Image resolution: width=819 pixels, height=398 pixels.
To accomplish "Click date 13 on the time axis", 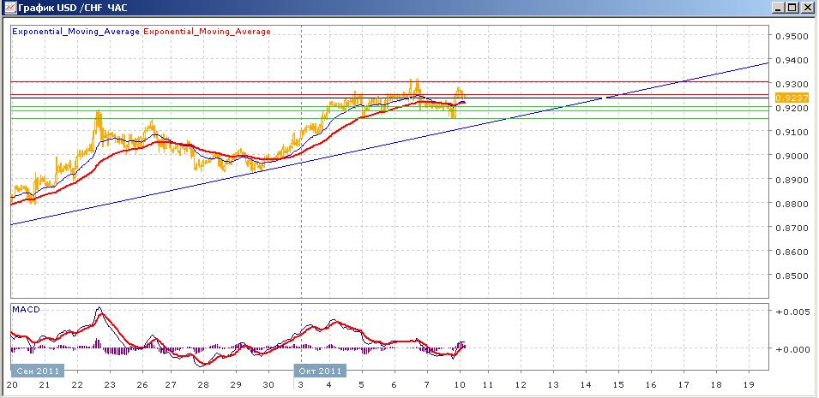I will [552, 385].
